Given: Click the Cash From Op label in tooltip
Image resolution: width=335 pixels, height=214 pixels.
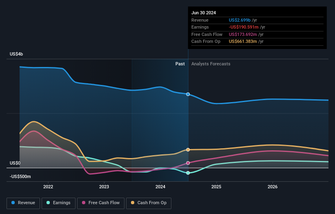Looking at the screenshot, I should click(x=206, y=42).
